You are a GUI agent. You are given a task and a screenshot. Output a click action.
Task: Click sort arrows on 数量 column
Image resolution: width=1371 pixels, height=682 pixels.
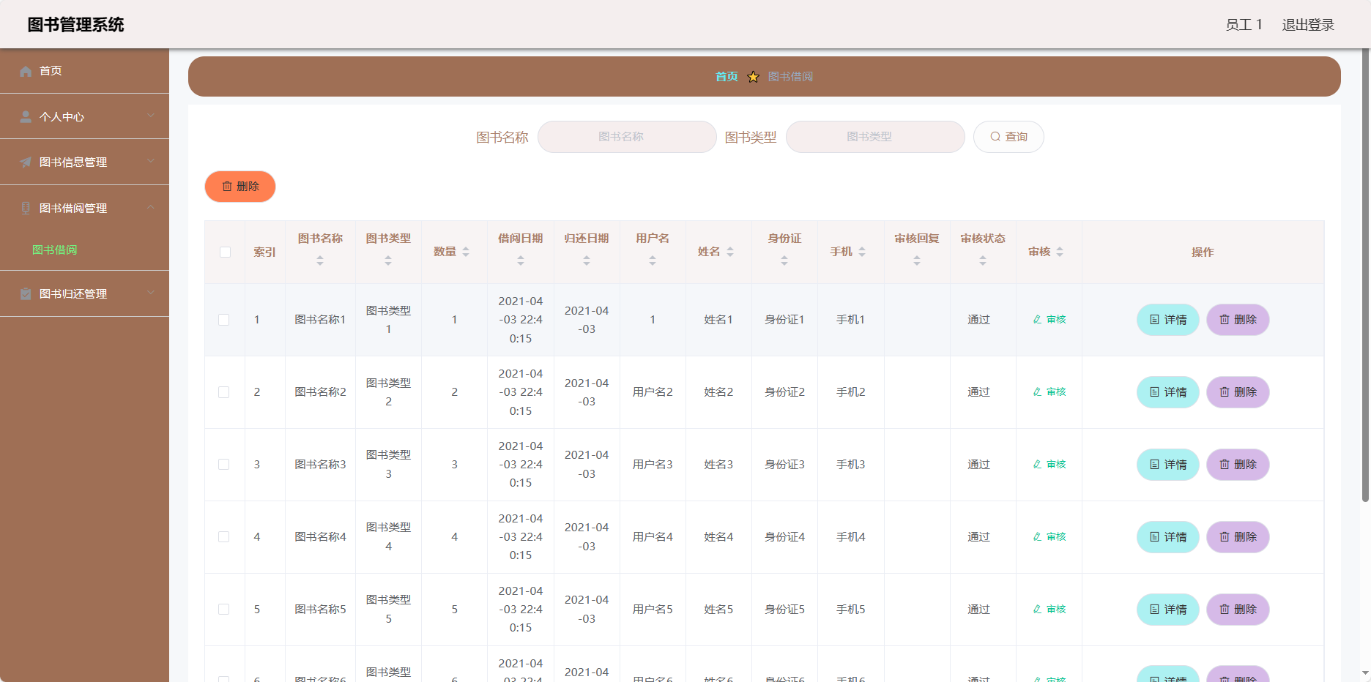[x=466, y=252]
